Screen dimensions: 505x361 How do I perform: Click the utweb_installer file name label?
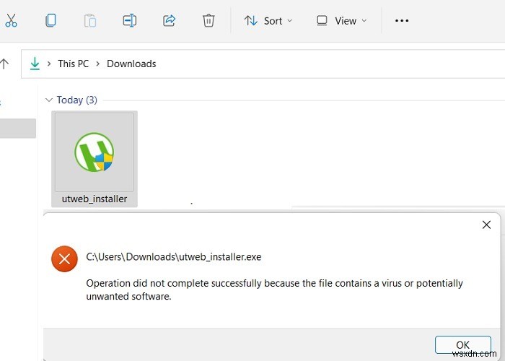(95, 199)
